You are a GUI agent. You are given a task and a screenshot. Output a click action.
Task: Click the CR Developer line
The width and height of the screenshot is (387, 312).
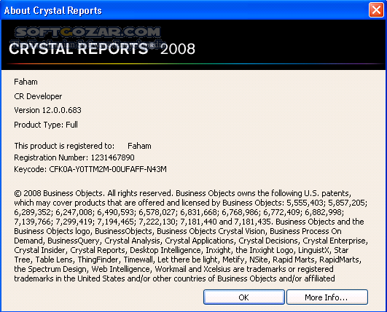click(38, 96)
